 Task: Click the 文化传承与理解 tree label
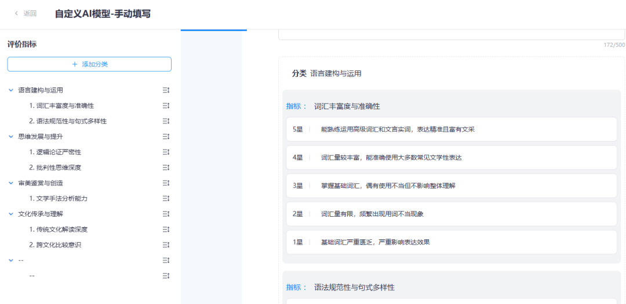[41, 214]
